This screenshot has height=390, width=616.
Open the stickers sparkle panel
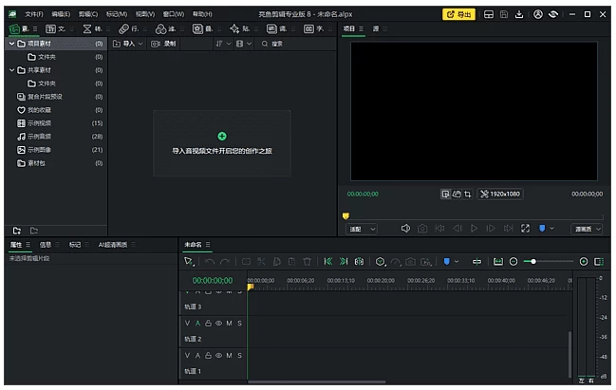click(234, 28)
